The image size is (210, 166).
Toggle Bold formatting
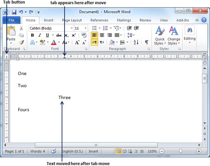(32, 35)
